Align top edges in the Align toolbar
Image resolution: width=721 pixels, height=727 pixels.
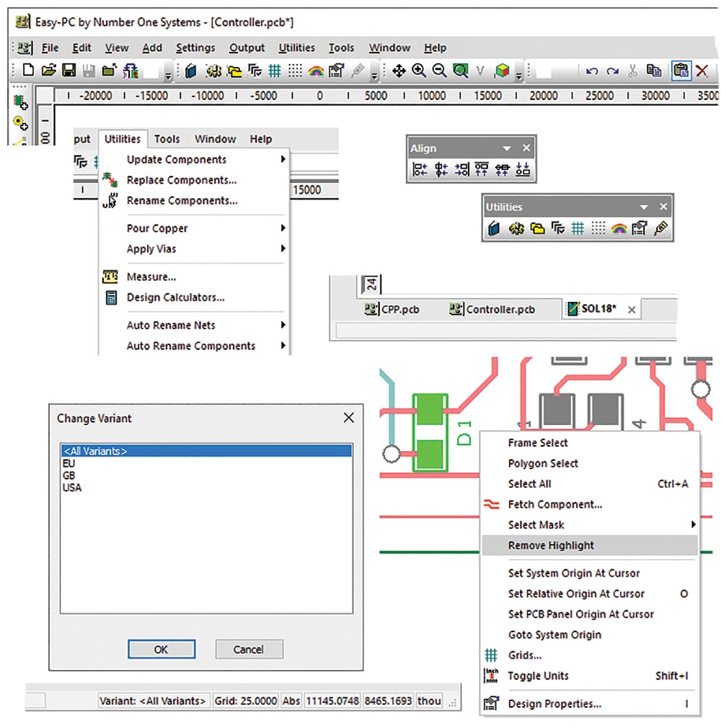[482, 170]
